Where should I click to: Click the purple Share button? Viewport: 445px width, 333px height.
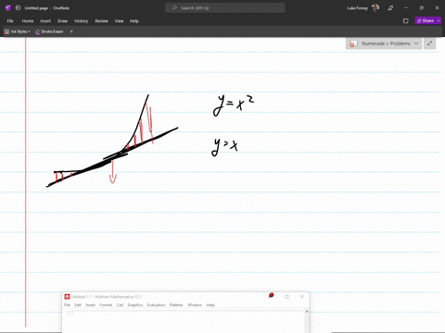(426, 20)
